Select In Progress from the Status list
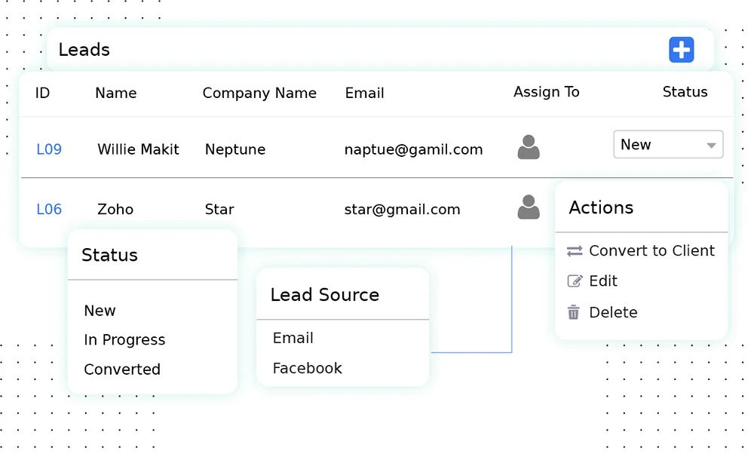 pos(124,340)
